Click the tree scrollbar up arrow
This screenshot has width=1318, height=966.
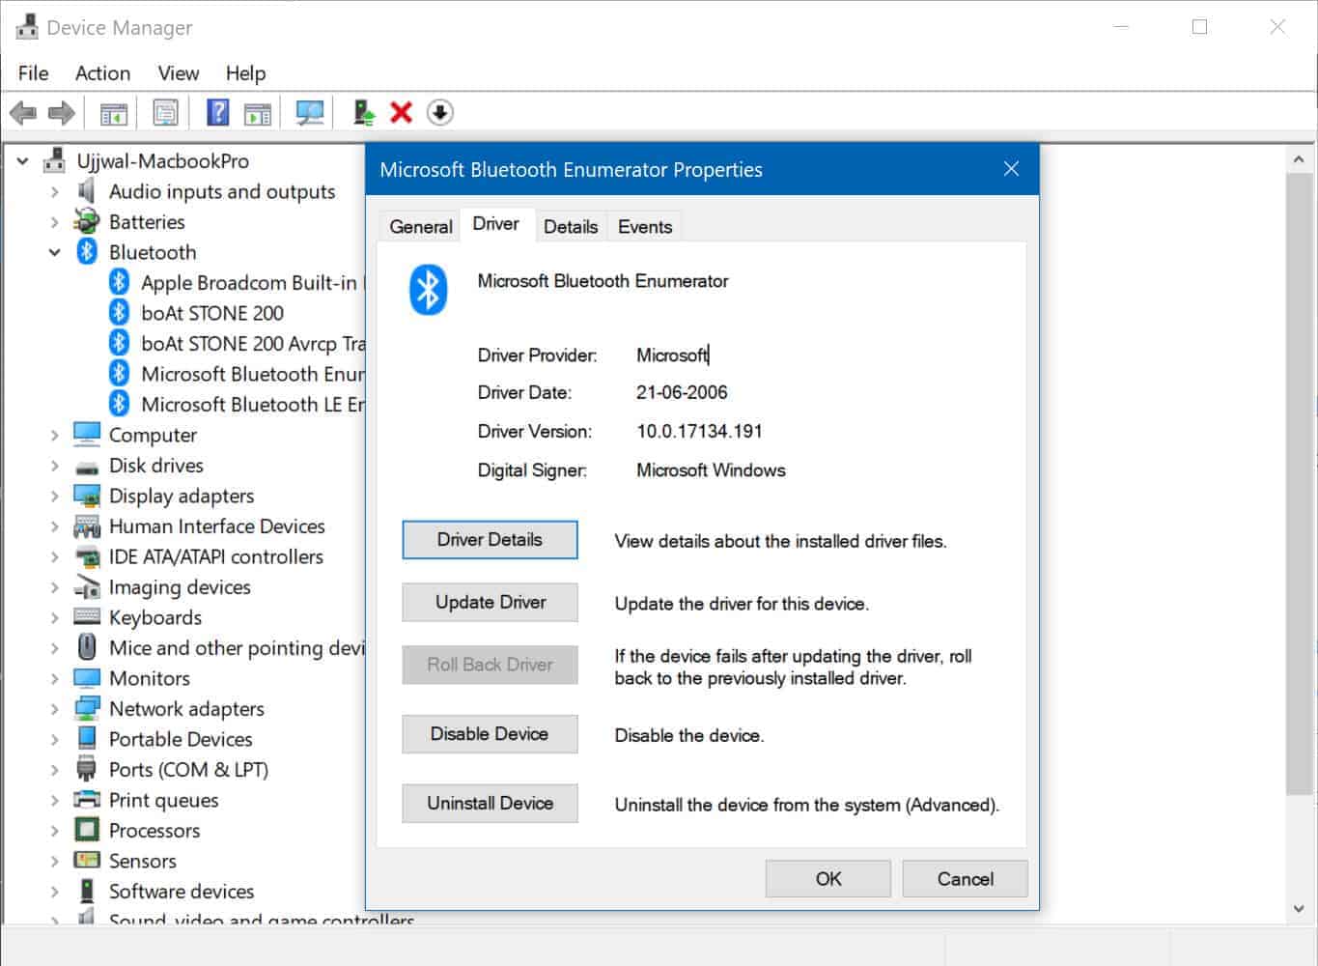(1299, 159)
